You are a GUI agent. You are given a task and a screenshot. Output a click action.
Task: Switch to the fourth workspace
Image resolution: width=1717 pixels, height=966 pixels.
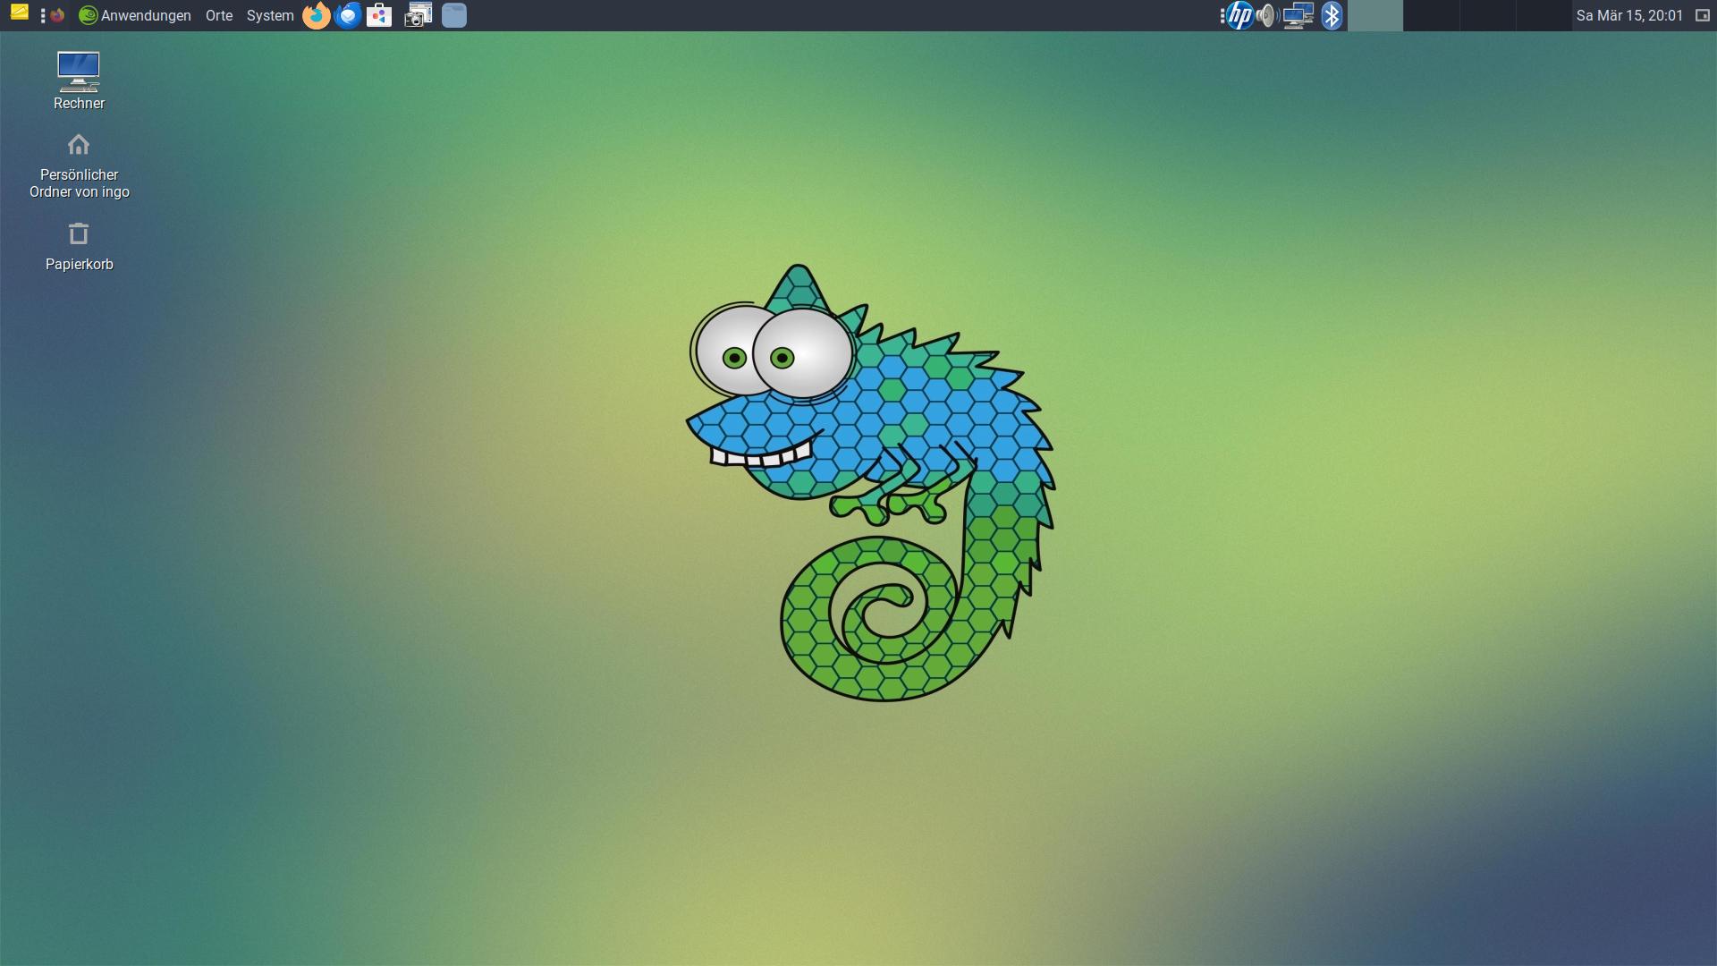pyautogui.click(x=1544, y=15)
